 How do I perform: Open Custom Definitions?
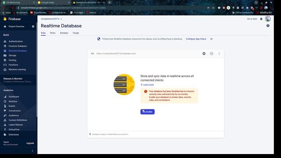pos(18,120)
